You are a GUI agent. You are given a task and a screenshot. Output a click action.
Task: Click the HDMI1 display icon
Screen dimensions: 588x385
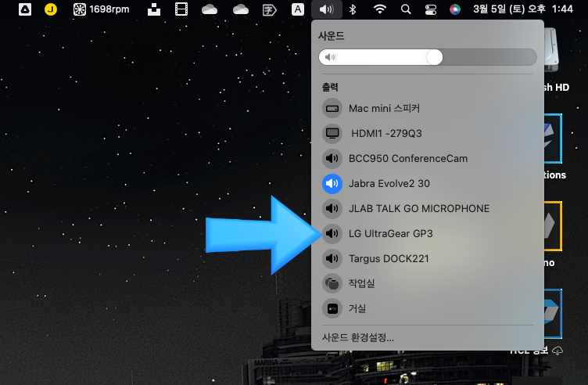coord(332,133)
